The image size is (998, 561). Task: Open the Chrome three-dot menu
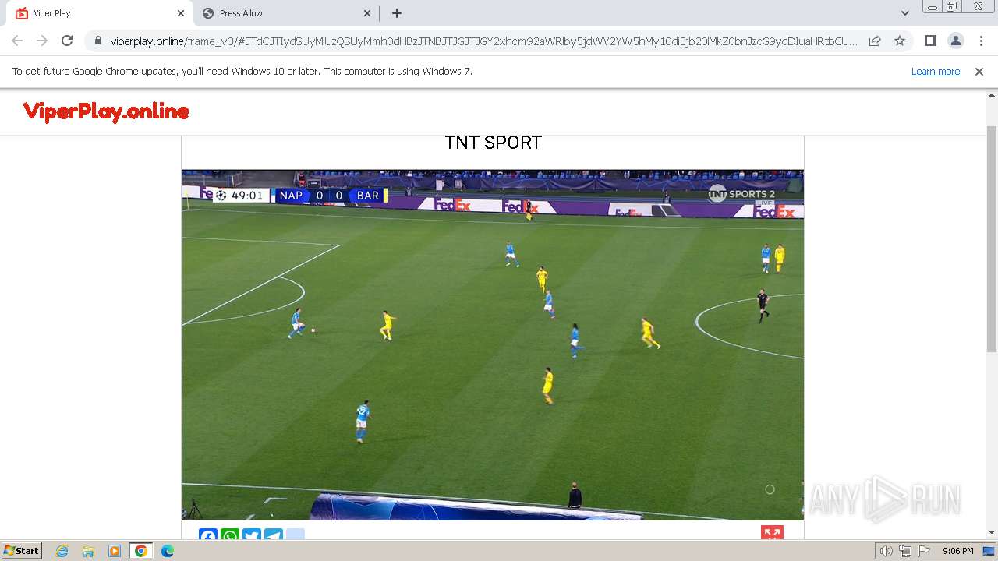[979, 41]
